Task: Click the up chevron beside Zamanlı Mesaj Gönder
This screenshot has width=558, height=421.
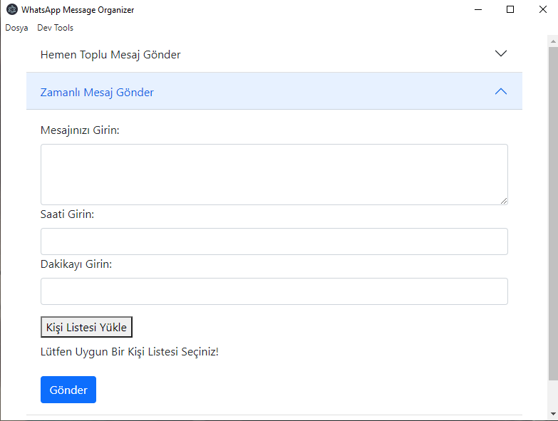Action: [x=501, y=91]
